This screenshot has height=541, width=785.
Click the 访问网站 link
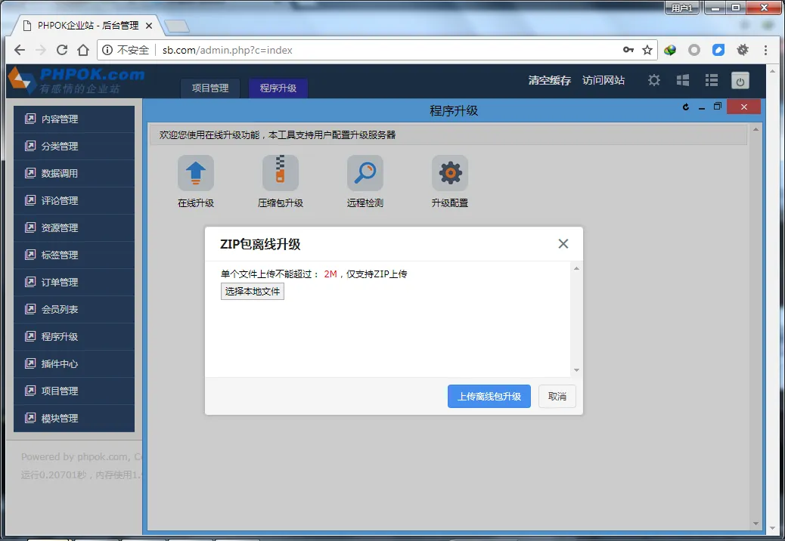click(603, 80)
